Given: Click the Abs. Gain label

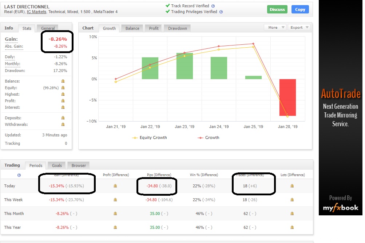Looking at the screenshot, I should tap(14, 46).
